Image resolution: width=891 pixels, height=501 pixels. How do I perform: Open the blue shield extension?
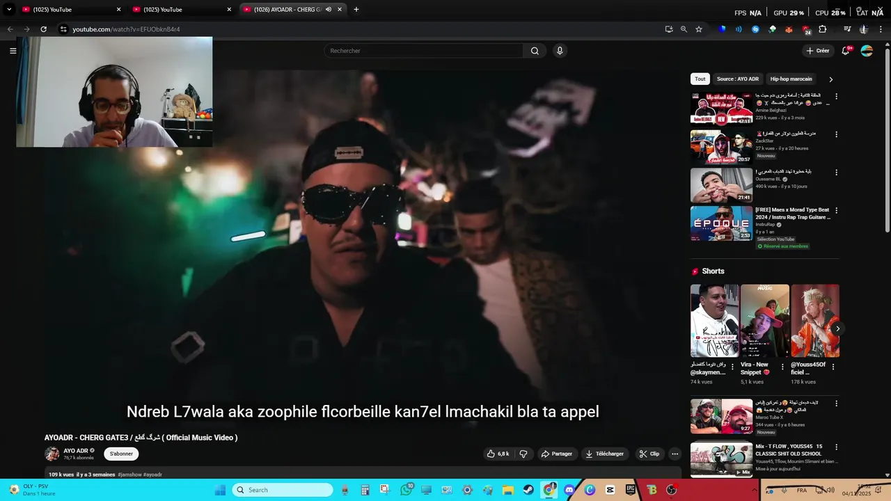[722, 29]
